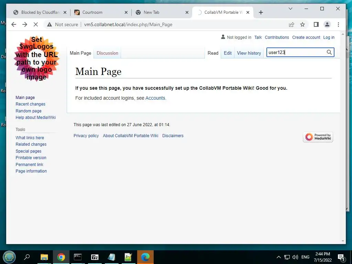Click the Log in link
352x264 pixels.
click(329, 37)
